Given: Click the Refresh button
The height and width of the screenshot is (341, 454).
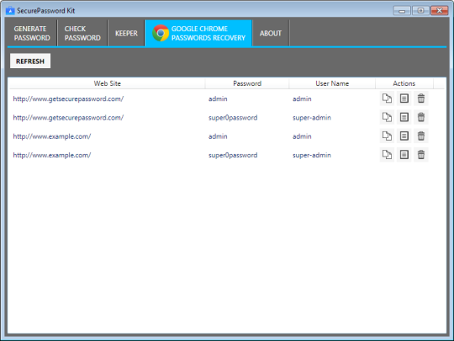Looking at the screenshot, I should (30, 61).
